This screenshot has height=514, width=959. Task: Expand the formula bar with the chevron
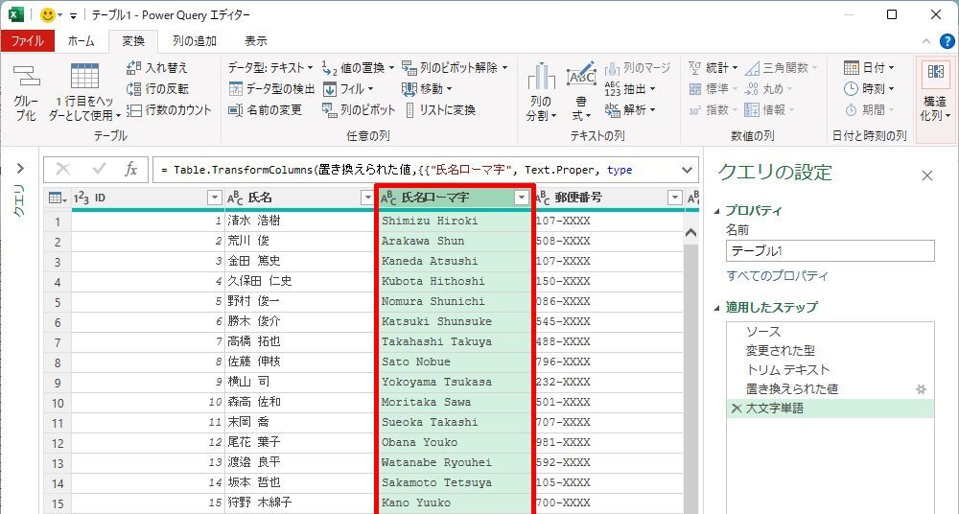point(687,170)
